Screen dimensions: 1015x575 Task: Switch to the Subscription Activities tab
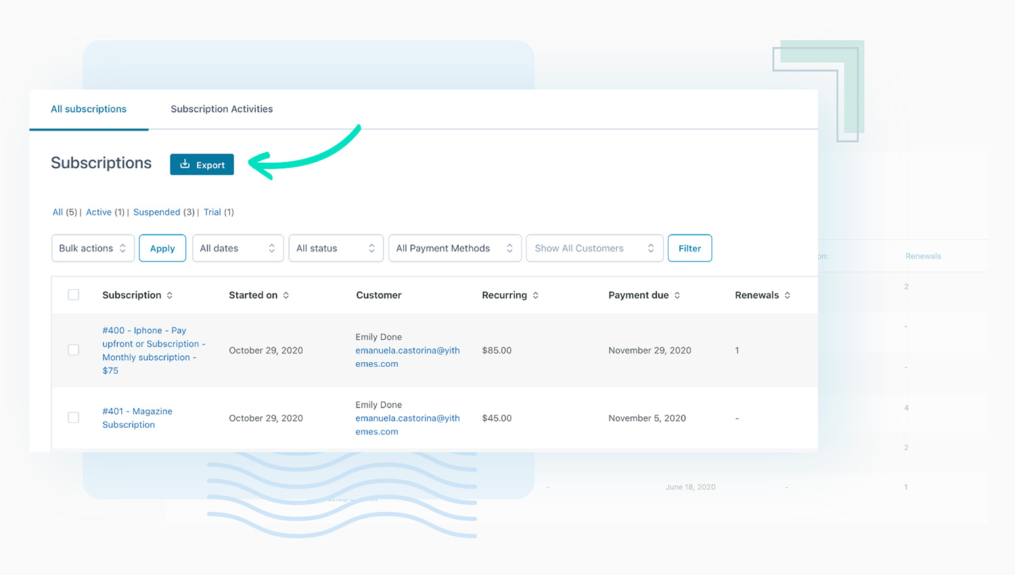(x=221, y=109)
